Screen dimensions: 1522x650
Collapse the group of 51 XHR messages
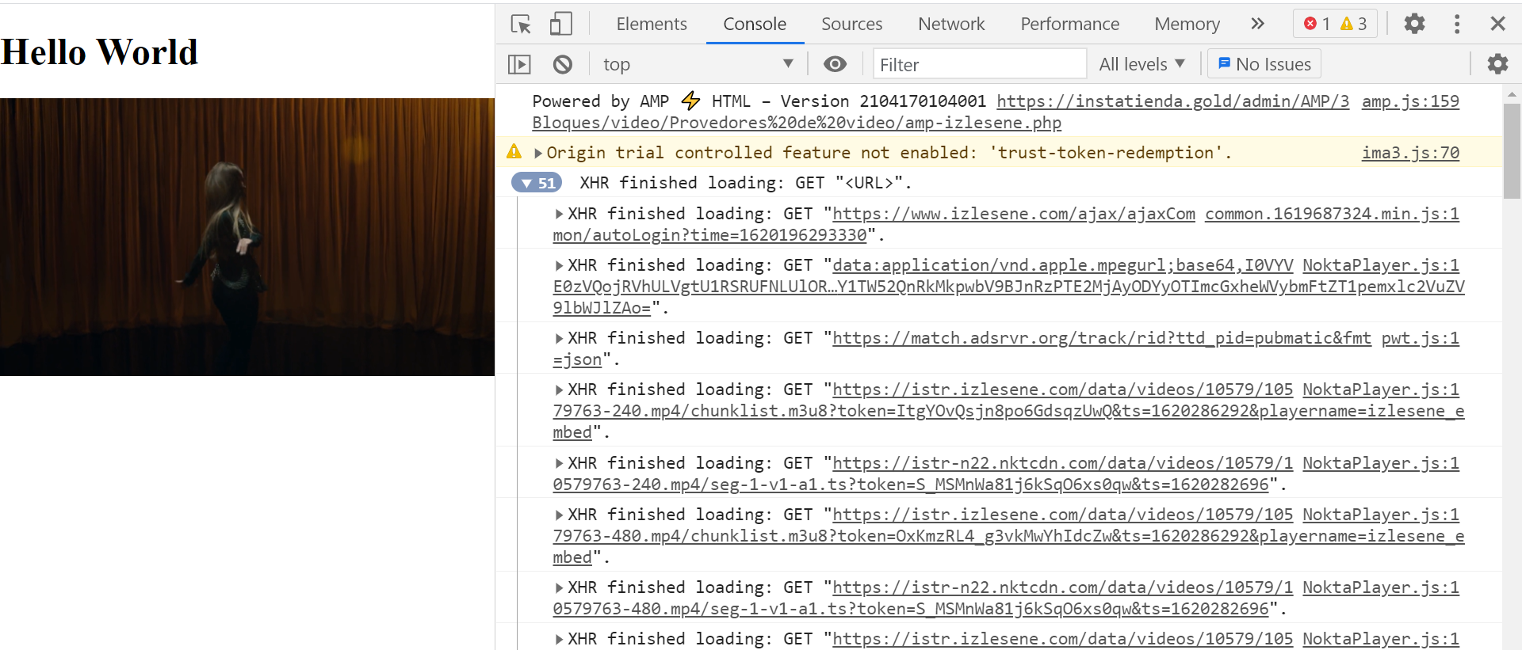coord(537,183)
